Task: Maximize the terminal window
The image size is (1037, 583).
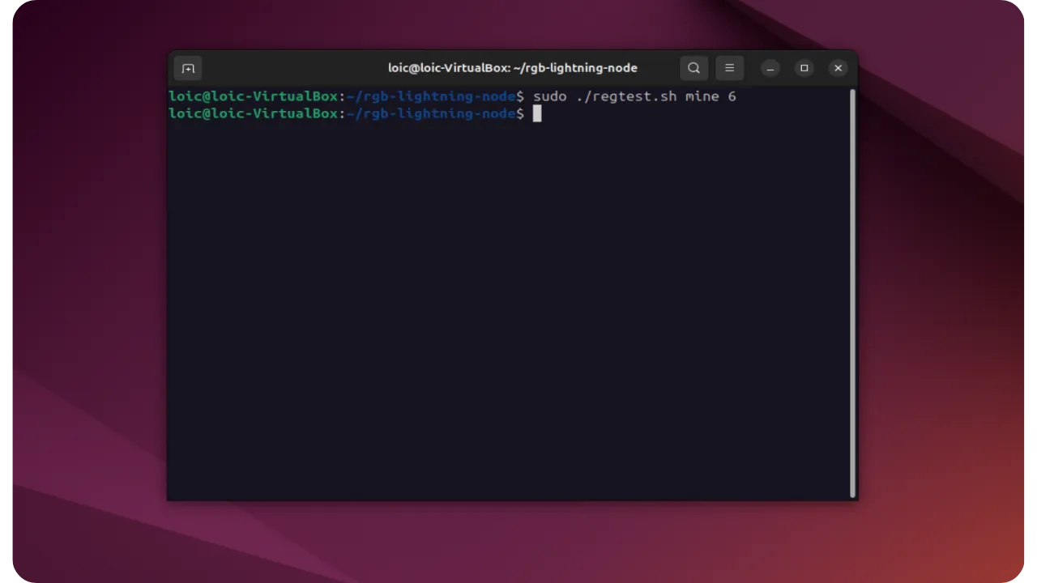Action: (x=804, y=68)
